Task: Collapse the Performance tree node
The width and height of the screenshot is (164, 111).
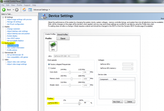Action: 3,43
